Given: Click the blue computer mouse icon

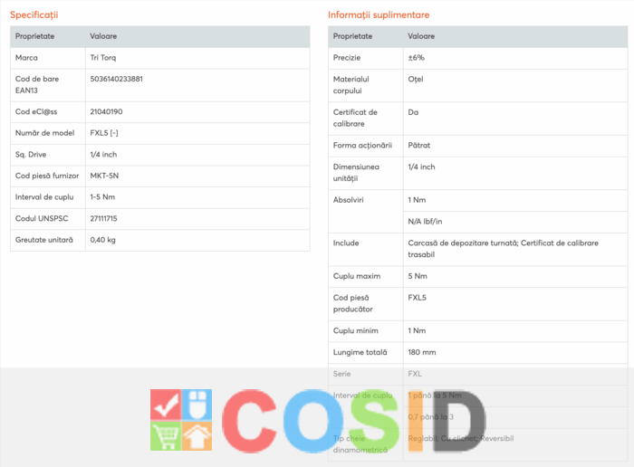Looking at the screenshot, I should 197,405.
